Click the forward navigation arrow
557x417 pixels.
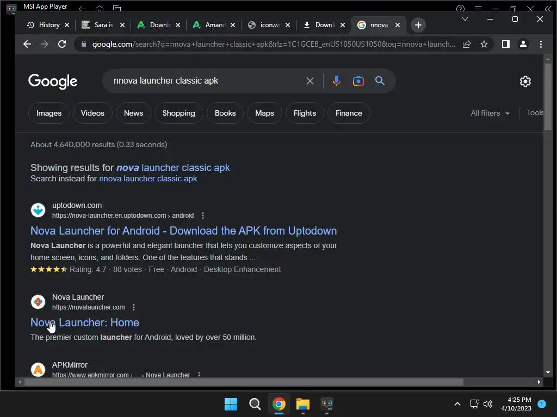(x=45, y=44)
